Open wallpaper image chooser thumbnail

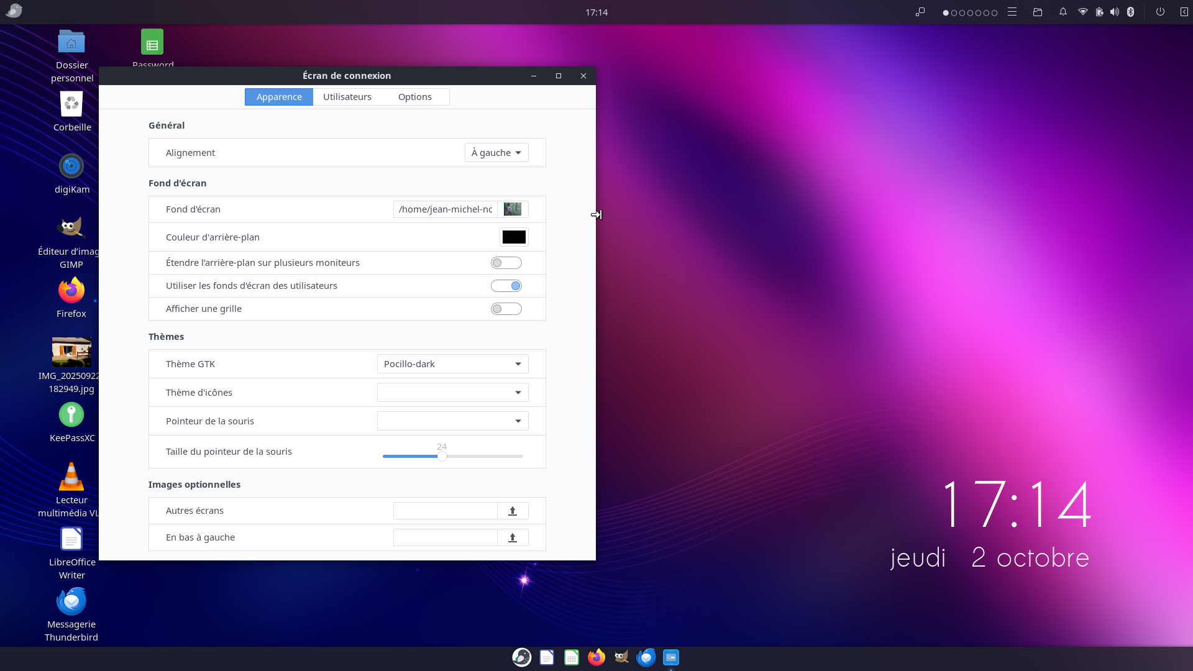[x=513, y=209]
